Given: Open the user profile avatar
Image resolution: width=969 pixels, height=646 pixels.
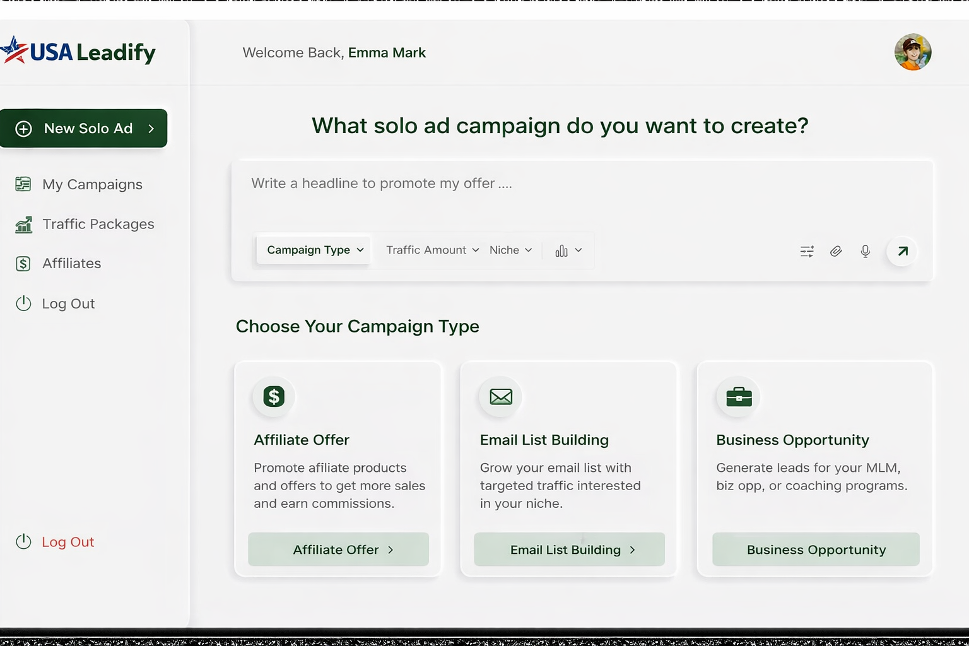Looking at the screenshot, I should tap(912, 52).
